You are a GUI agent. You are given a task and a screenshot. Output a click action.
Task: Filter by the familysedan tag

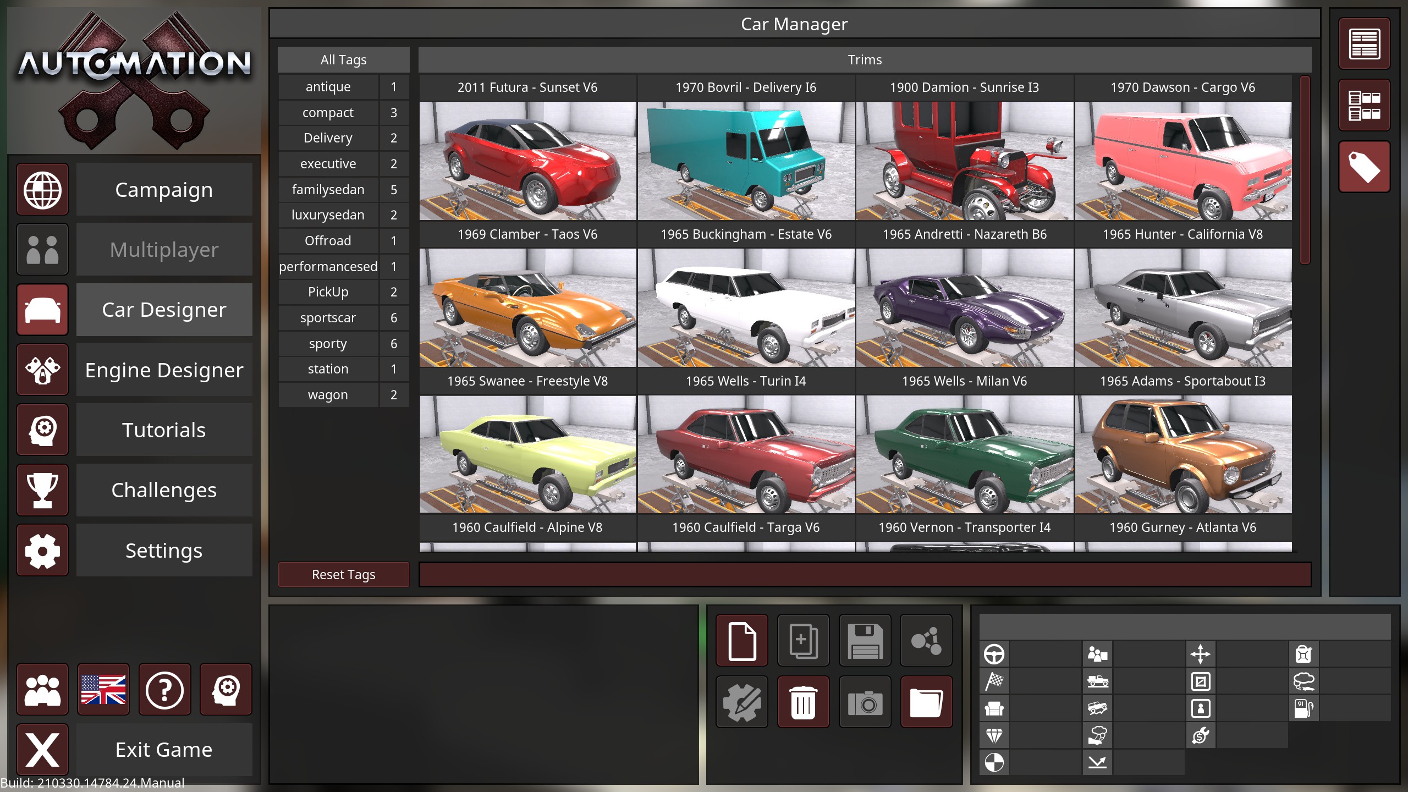coord(328,190)
